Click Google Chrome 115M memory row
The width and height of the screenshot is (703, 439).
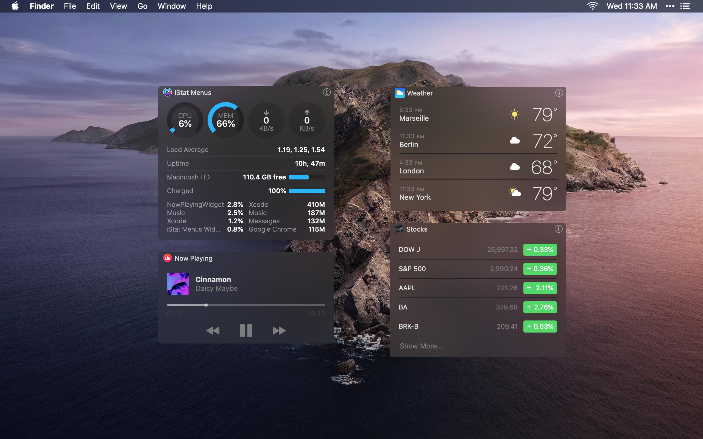pos(287,229)
